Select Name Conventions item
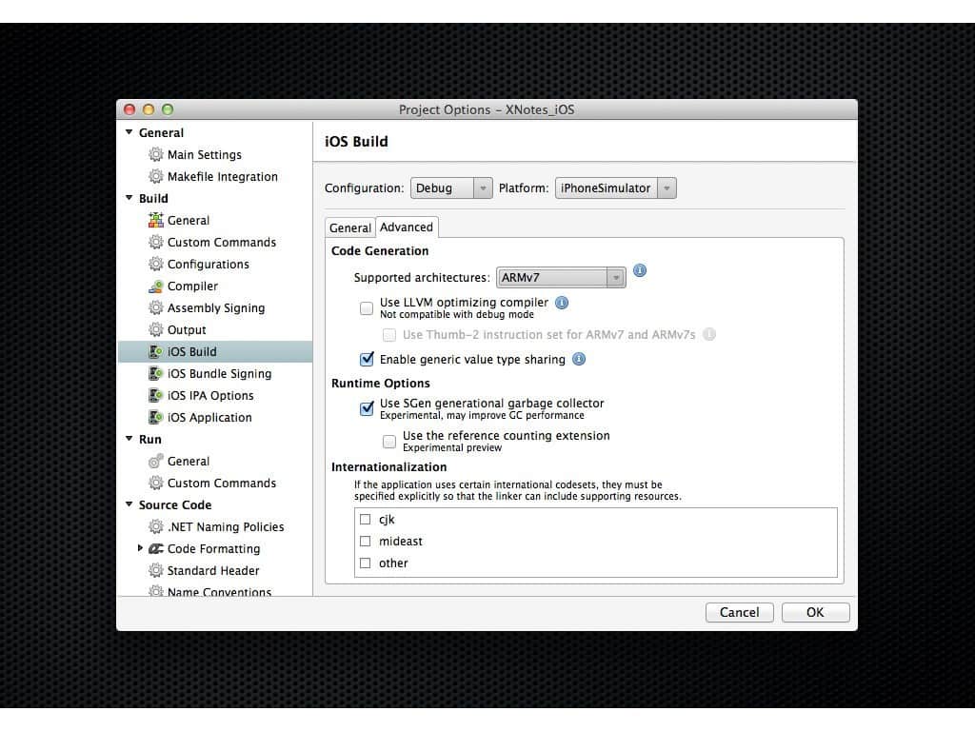Viewport: 975px width, 731px height. (x=219, y=591)
